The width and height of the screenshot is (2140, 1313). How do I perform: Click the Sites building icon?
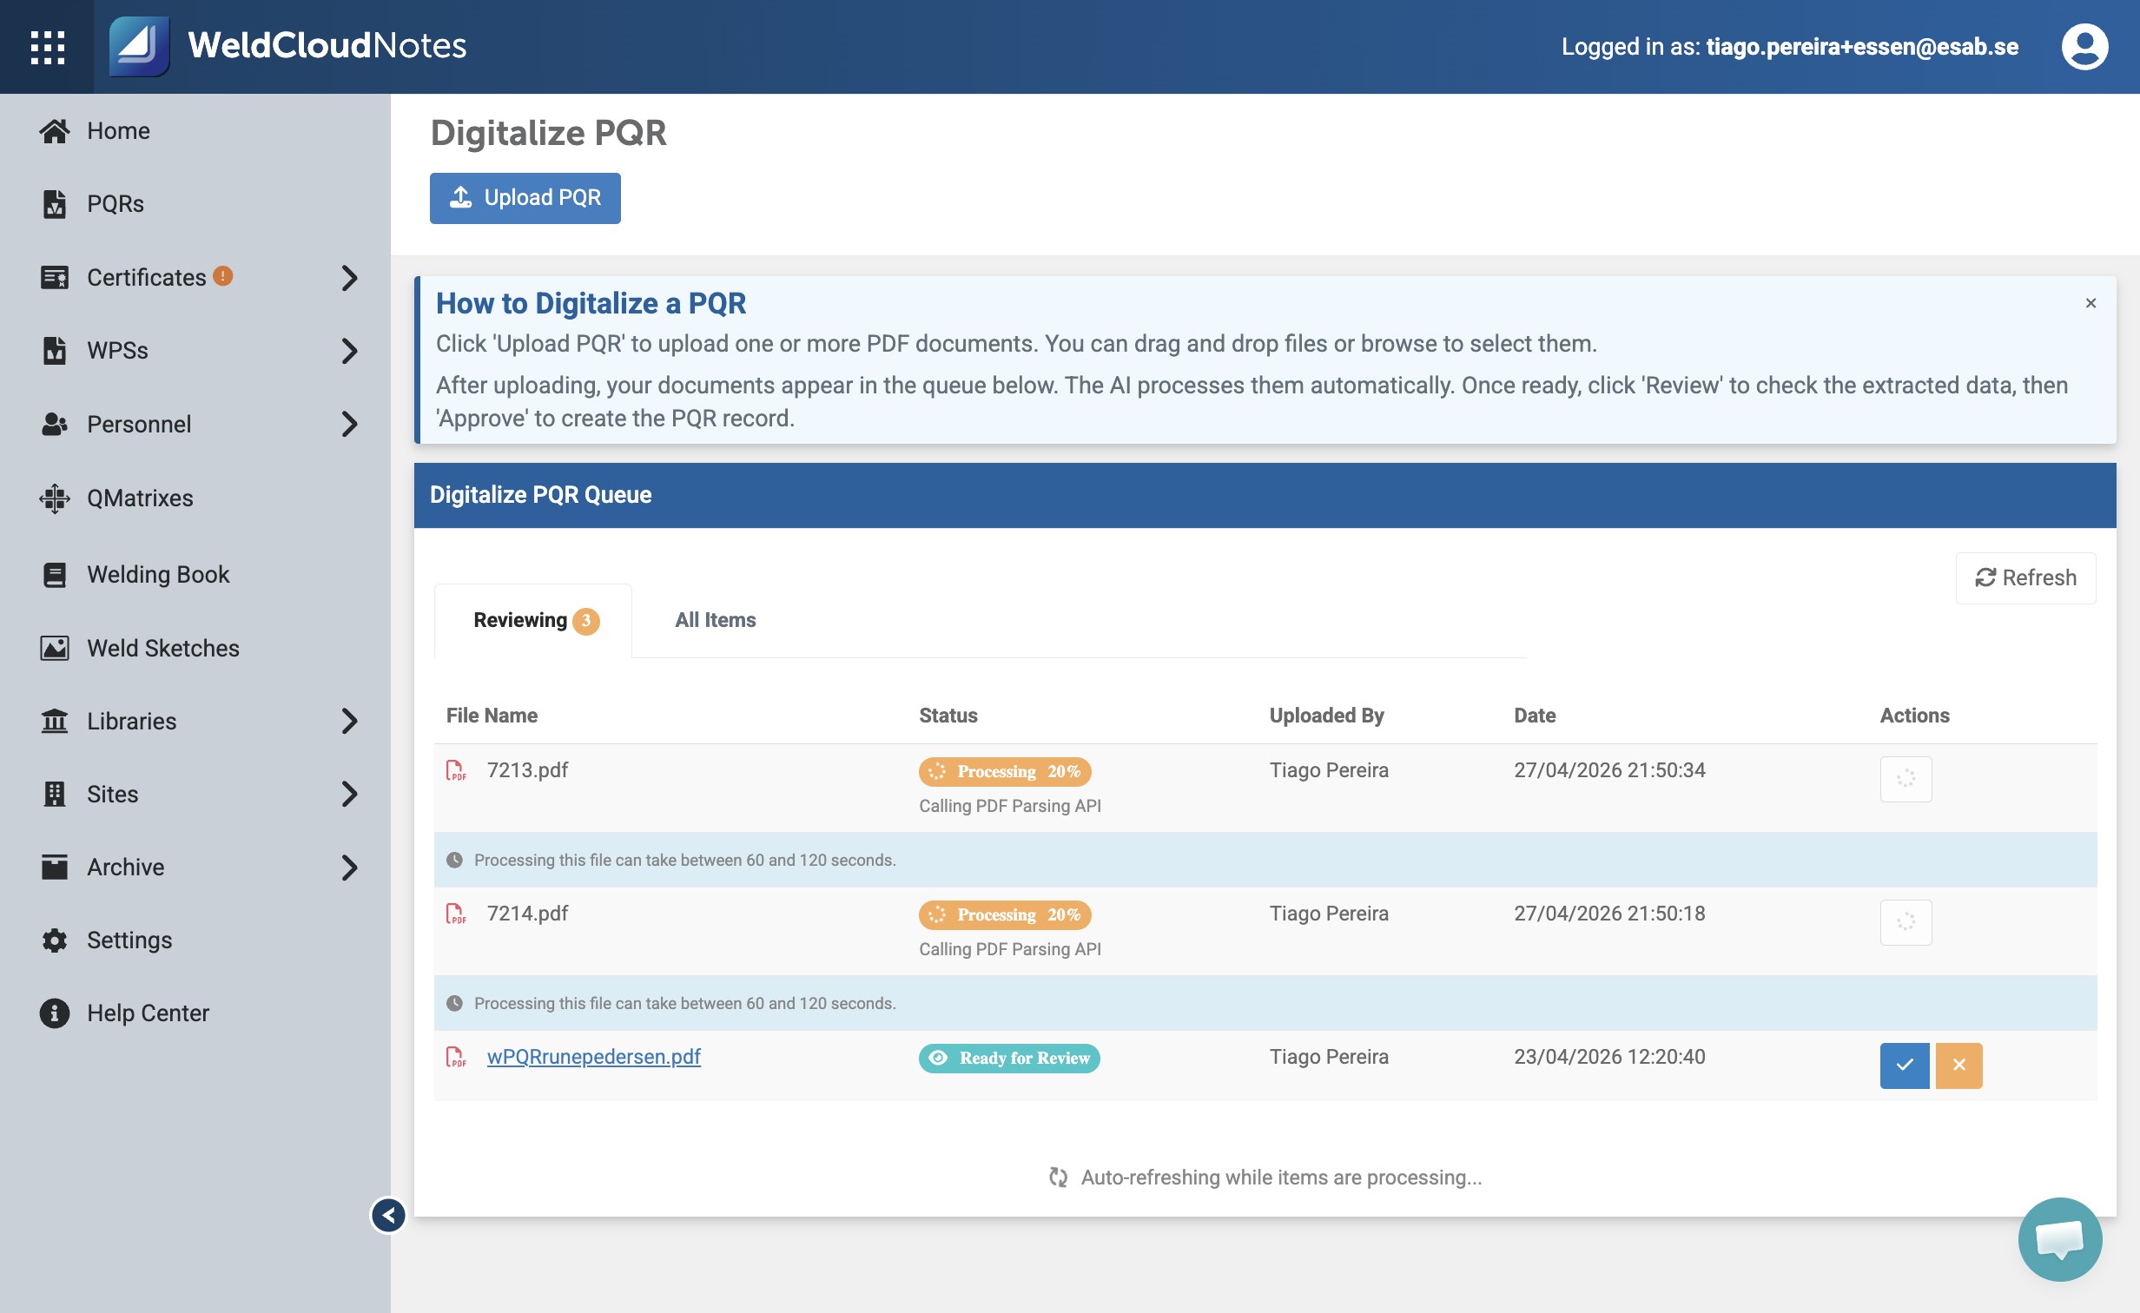[54, 794]
